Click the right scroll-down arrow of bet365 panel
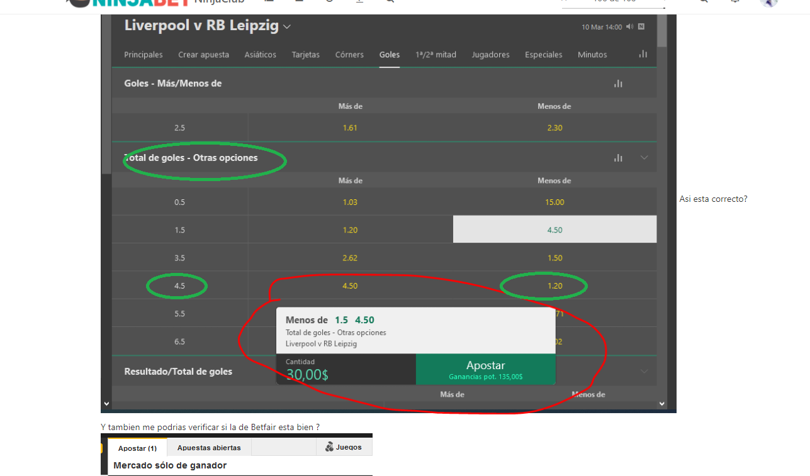Screen dimensions: 810x476 pyautogui.click(x=661, y=403)
